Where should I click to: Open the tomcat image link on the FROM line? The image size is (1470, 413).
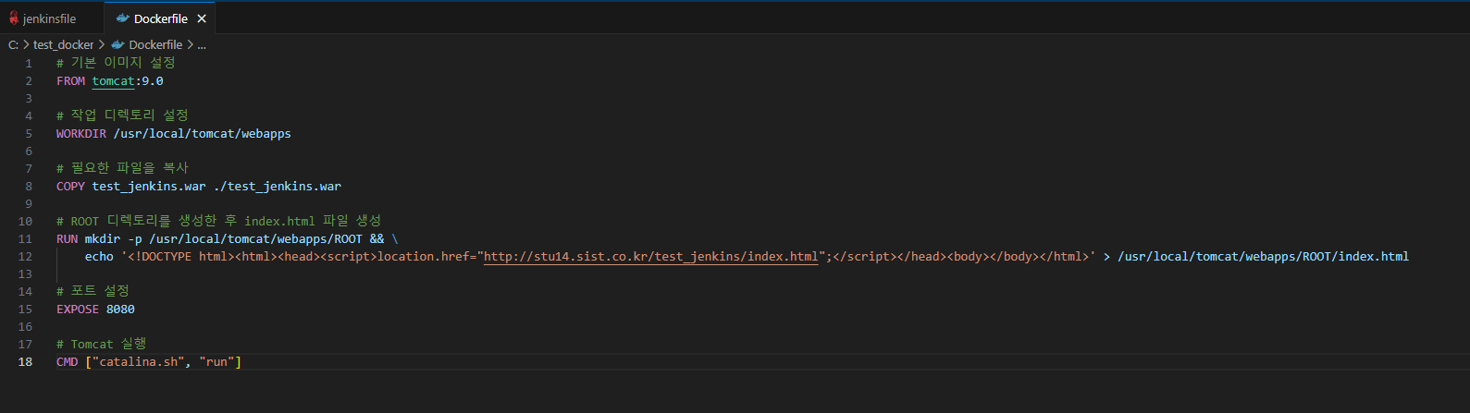[113, 81]
